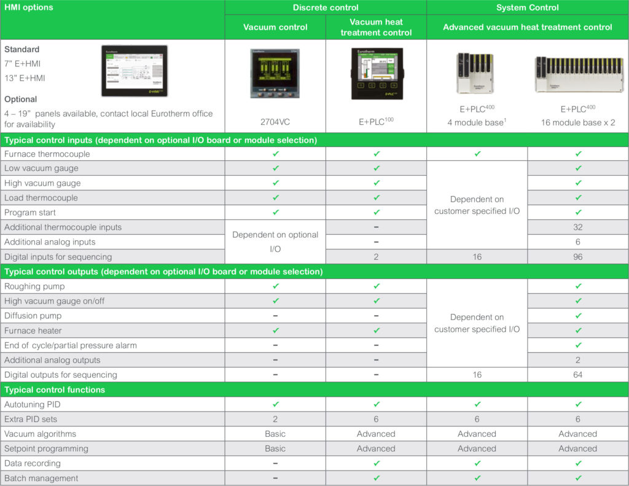Click 'End of cycle/partial pressure alarm' label

[71, 345]
